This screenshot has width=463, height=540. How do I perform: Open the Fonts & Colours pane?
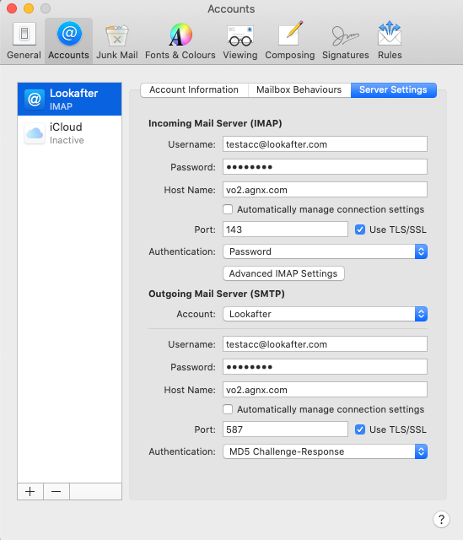tap(180, 40)
